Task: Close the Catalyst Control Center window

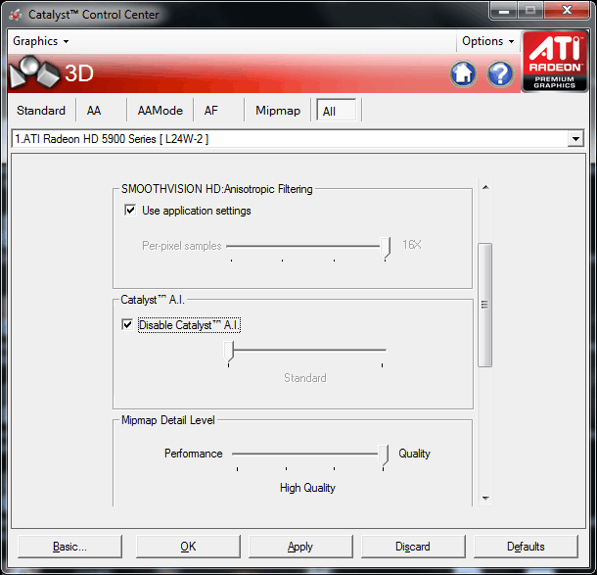Action: 567,11
